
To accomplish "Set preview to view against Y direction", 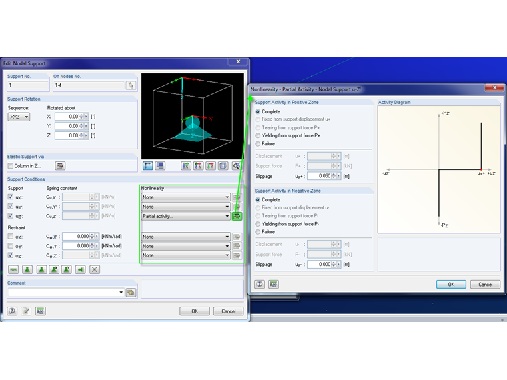I will click(x=198, y=166).
